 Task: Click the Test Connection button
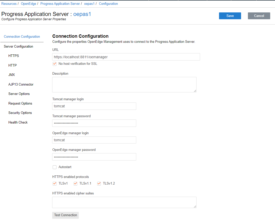tap(65, 215)
